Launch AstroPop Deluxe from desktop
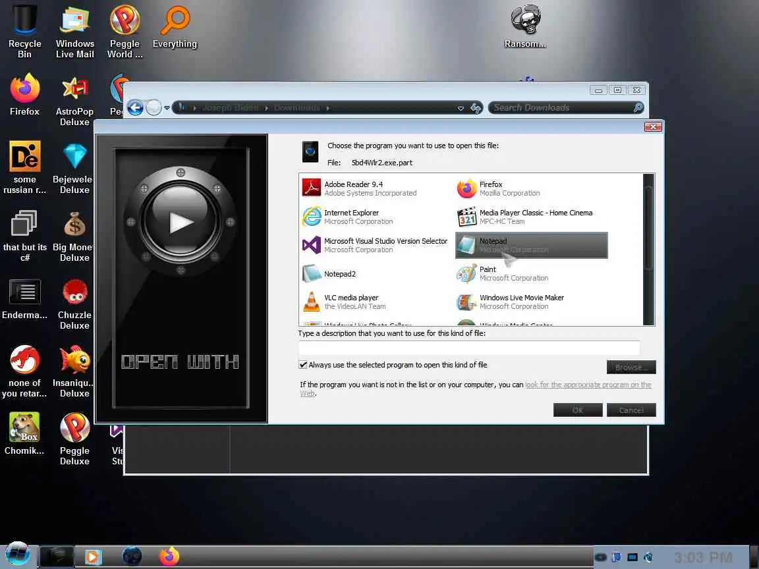Screen dimensions: 759x569 click(74, 100)
